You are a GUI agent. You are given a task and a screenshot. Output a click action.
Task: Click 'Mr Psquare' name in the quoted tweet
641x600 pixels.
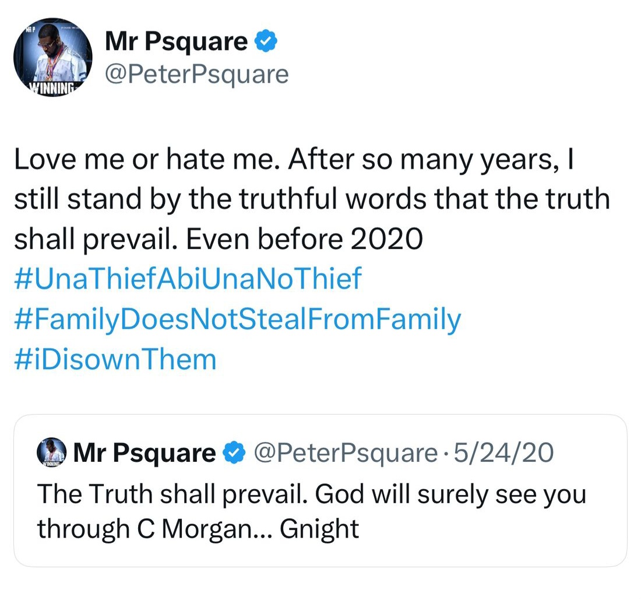144,453
